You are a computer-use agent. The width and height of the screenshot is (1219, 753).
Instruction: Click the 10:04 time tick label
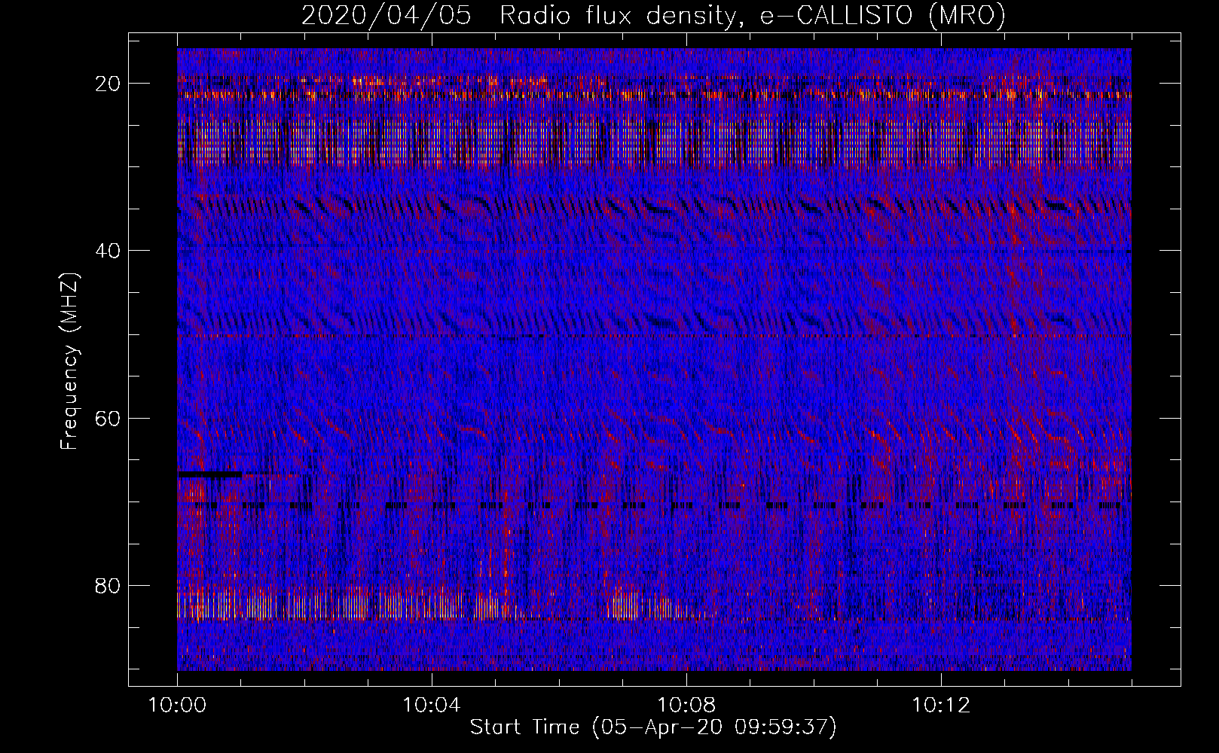(432, 706)
